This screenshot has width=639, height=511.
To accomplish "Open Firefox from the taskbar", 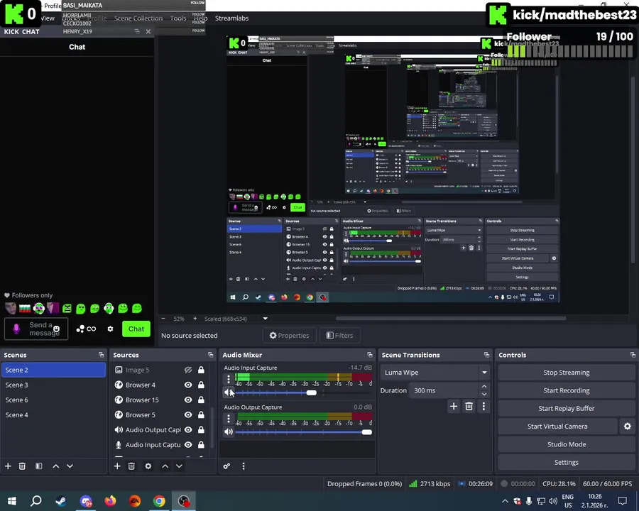I will (x=110, y=501).
